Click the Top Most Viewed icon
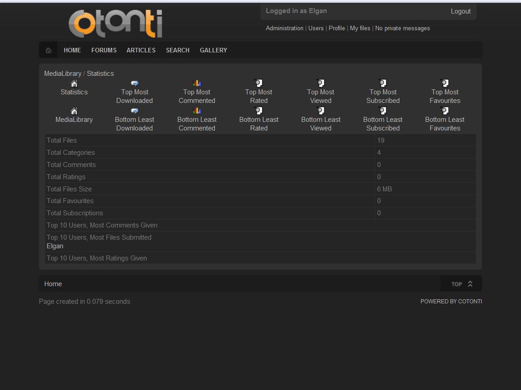521x390 pixels. click(x=321, y=84)
